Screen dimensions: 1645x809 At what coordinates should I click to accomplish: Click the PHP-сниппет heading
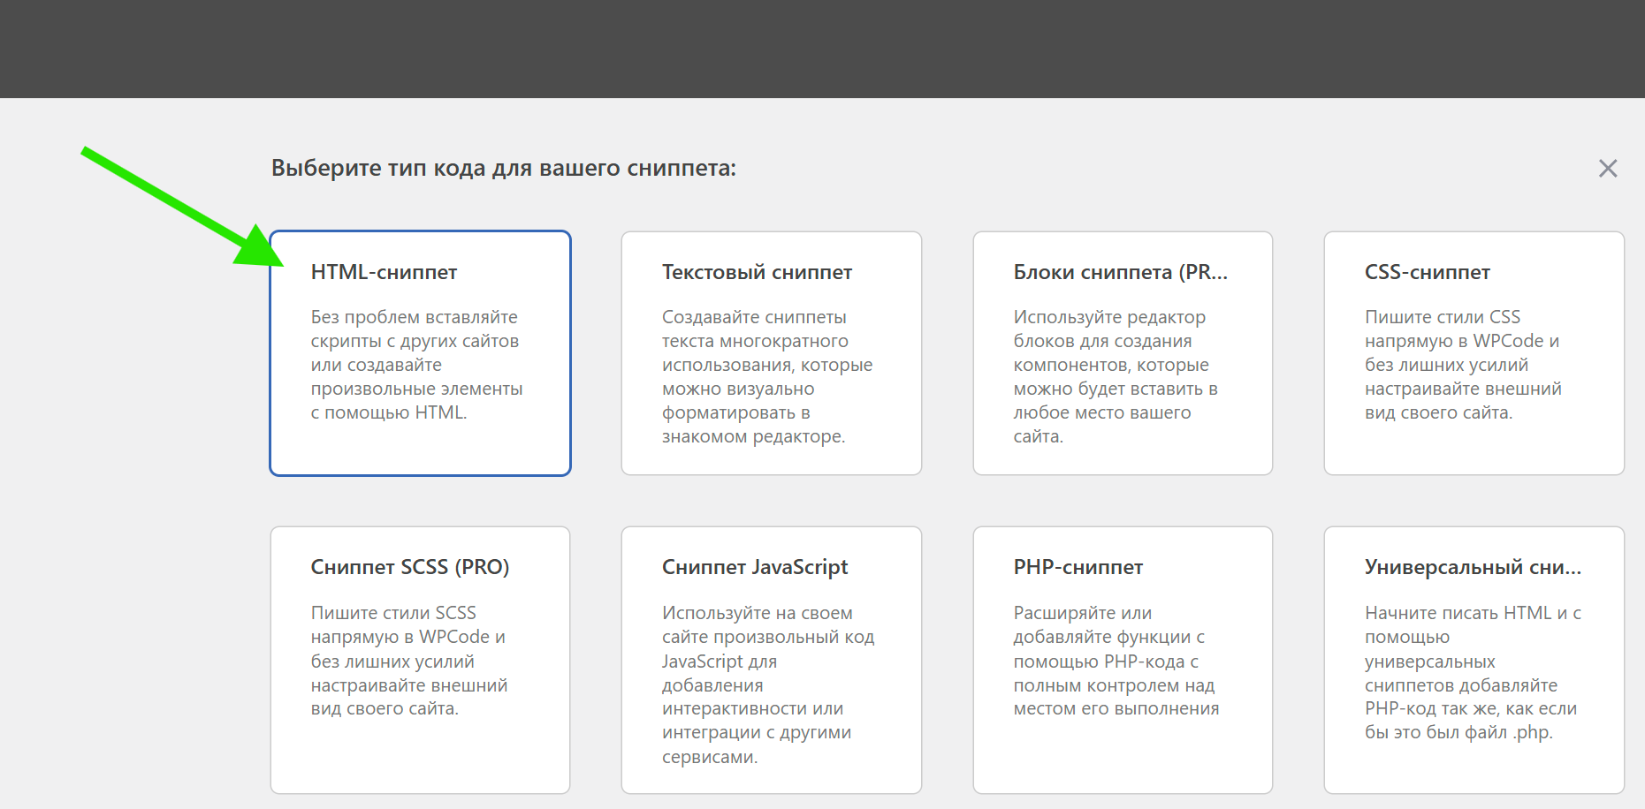tap(1078, 566)
